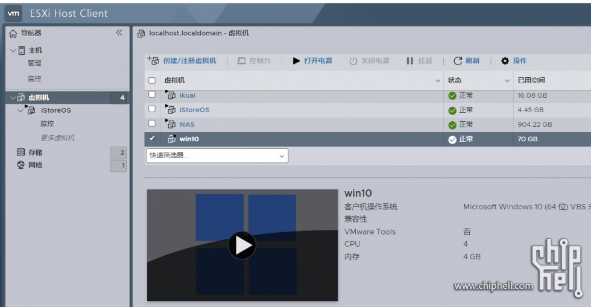Click the 16.08 GB used space cell
Screen dimensions: 591x307
tap(532, 95)
